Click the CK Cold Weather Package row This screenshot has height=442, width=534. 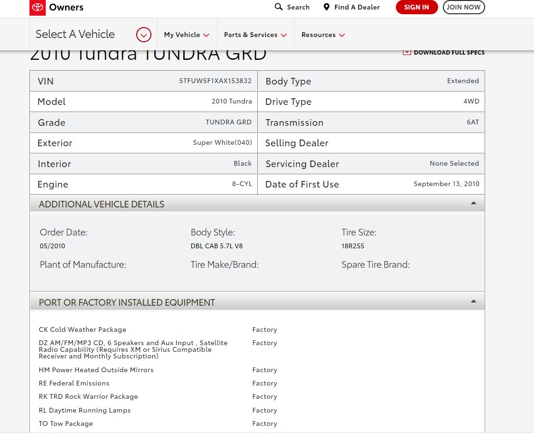[x=83, y=329]
